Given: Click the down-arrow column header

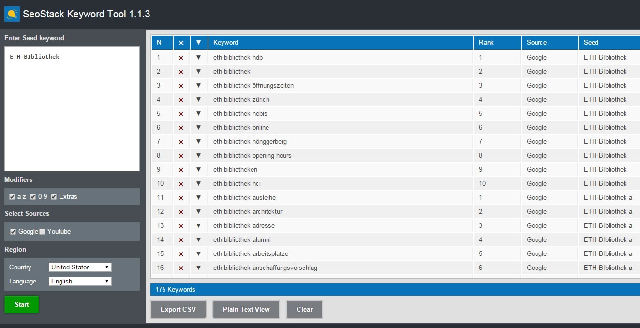Looking at the screenshot, I should pos(198,42).
